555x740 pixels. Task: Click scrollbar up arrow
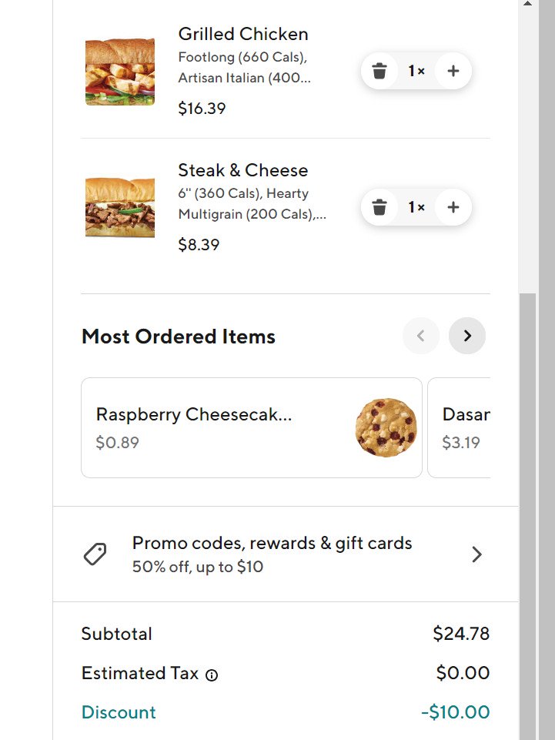point(527,3)
